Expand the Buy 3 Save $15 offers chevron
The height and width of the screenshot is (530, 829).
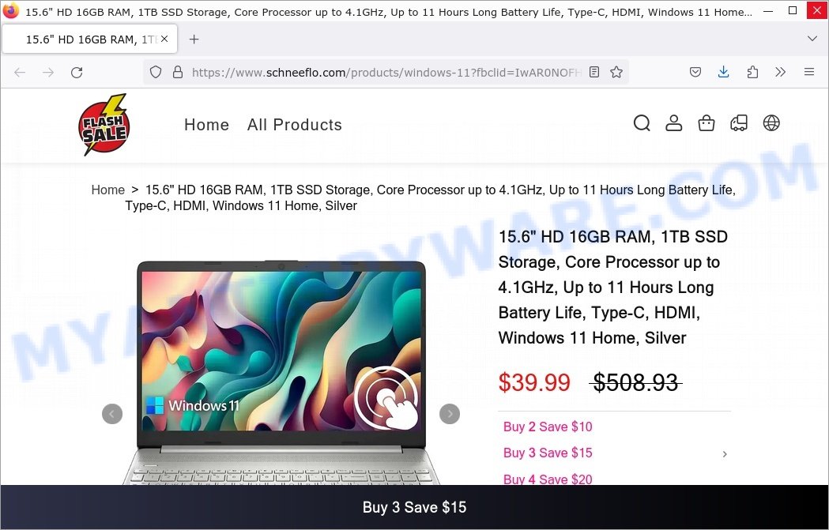725,454
